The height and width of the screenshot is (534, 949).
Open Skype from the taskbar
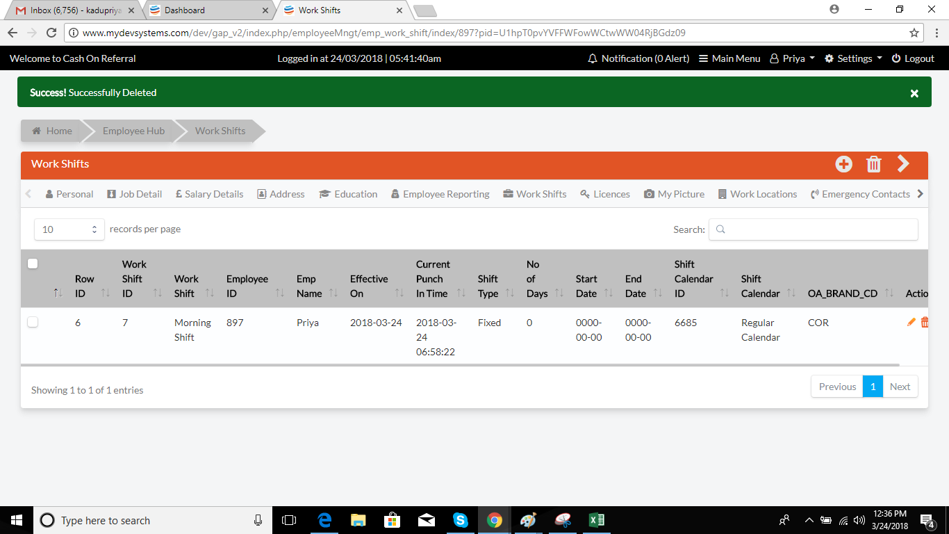point(461,520)
